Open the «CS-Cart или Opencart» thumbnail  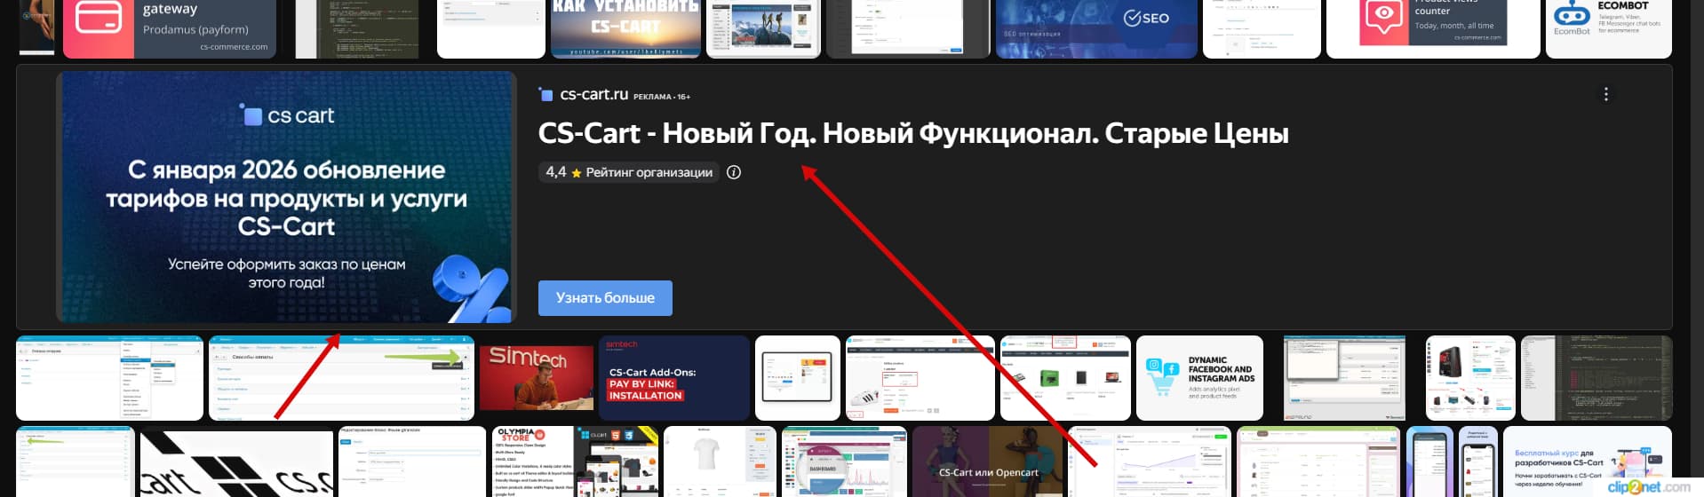point(988,461)
